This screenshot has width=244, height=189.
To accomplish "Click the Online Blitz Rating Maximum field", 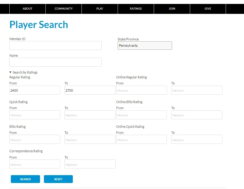I will (196, 115).
